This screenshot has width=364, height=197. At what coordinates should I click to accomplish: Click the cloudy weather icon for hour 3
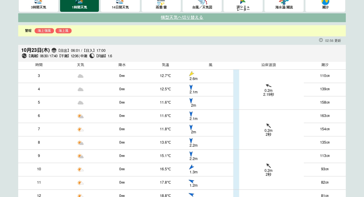pyautogui.click(x=80, y=76)
